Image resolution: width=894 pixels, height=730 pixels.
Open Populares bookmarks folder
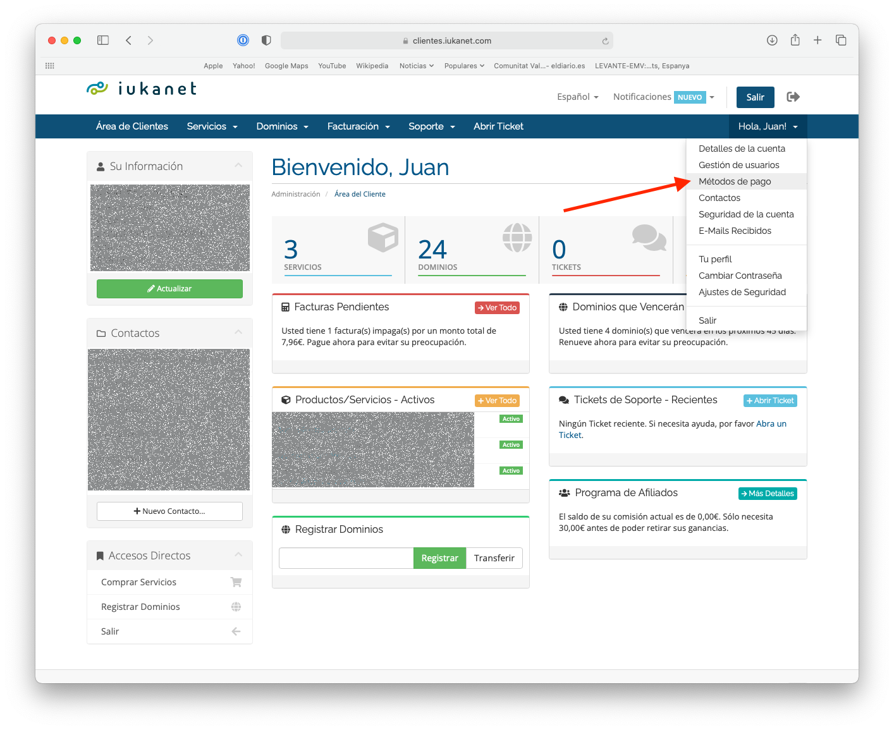[x=464, y=66]
